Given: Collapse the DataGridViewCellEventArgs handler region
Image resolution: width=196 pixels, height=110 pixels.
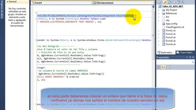Looking at the screenshot, I should (x=36, y=40).
